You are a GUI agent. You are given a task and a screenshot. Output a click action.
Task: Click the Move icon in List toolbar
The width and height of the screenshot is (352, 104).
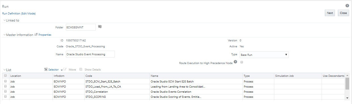tap(65, 69)
